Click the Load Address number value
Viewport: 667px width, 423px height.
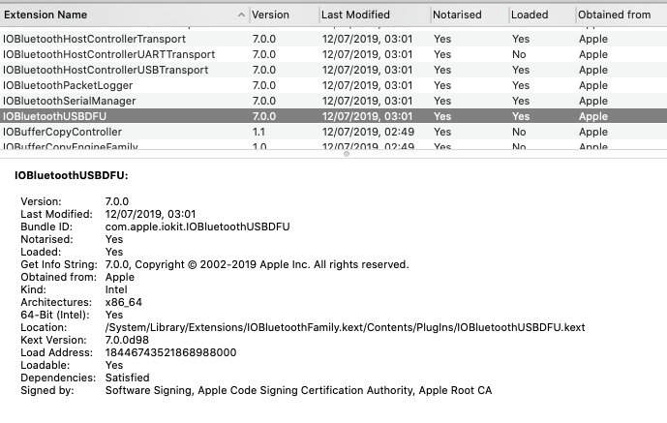[x=170, y=353]
